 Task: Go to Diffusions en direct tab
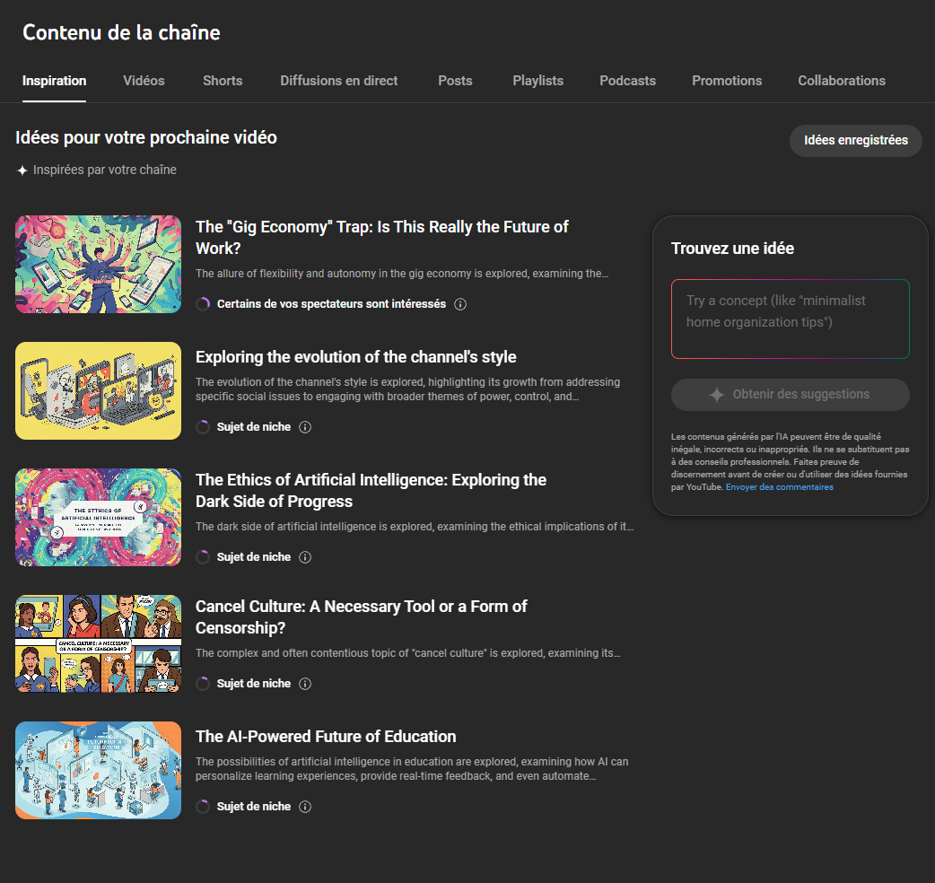coord(338,81)
